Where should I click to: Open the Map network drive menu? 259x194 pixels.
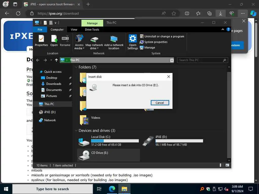(94, 42)
